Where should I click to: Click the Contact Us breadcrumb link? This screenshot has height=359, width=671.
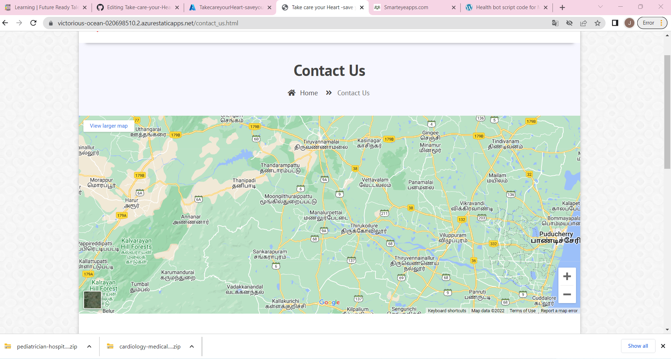coord(353,93)
